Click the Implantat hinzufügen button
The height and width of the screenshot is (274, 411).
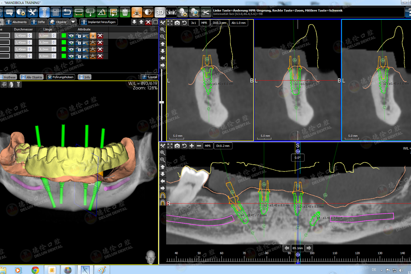99,22
